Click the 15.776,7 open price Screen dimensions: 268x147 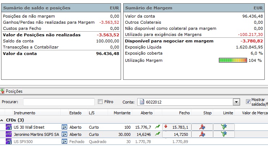[143, 127]
